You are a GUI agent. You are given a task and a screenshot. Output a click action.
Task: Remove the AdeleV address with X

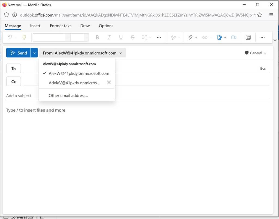109,82
